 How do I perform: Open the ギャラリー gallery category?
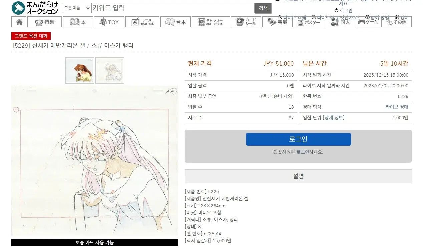(211, 22)
